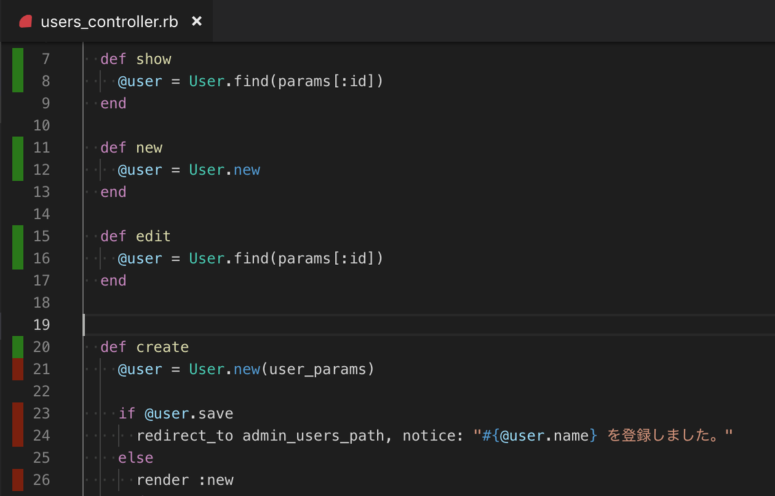Close the users_controller.rb tab
Screen dimensions: 775x496
pos(197,21)
